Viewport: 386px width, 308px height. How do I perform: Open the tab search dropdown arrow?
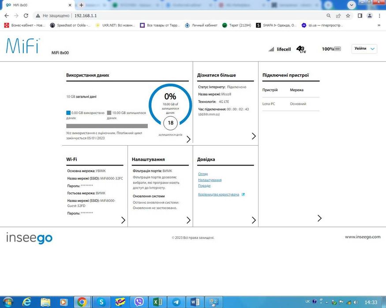coord(351,5)
